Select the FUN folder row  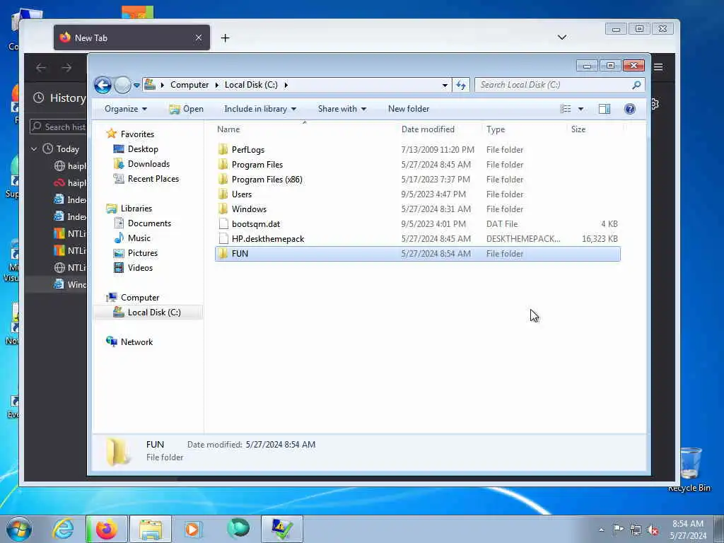coord(417,254)
